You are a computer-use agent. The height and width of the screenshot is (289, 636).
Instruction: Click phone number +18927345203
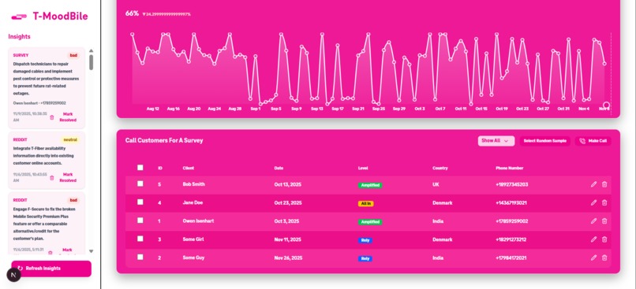click(x=511, y=184)
